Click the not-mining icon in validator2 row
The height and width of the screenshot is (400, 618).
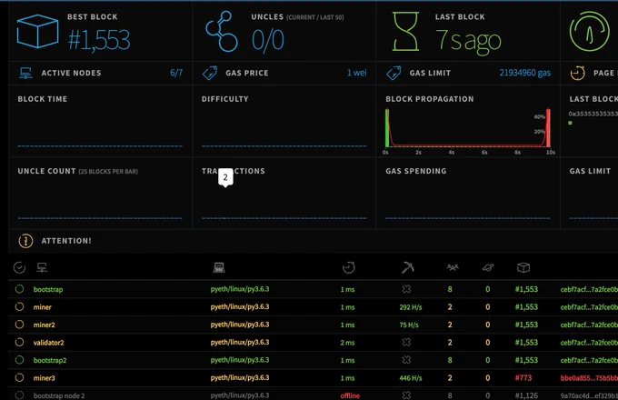(x=406, y=342)
